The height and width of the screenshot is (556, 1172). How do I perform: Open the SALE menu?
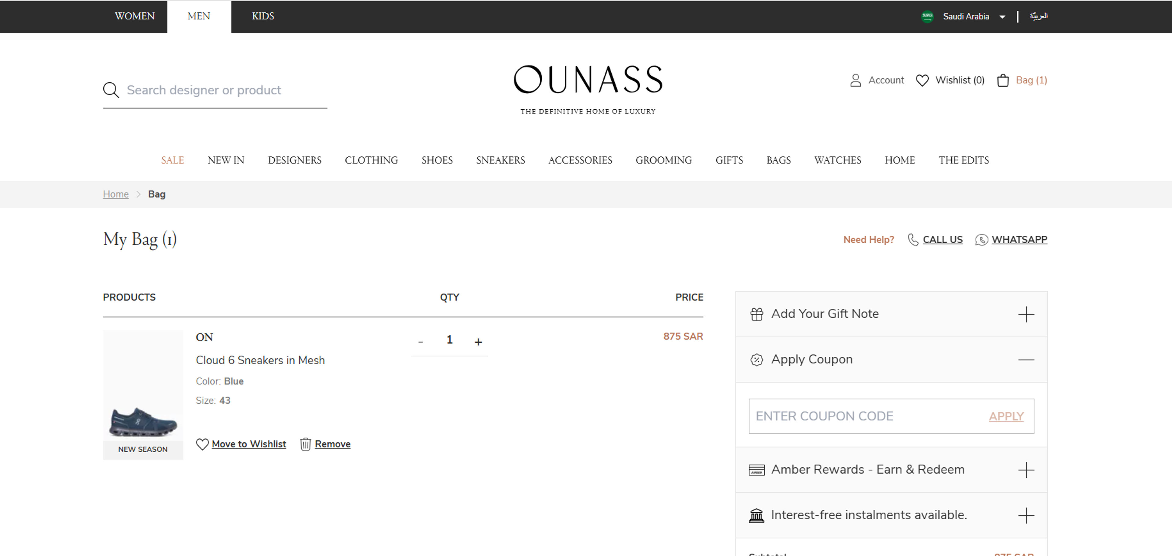click(172, 160)
